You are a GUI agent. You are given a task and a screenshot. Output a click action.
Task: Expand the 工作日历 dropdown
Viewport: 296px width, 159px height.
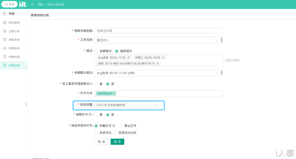tap(158, 40)
